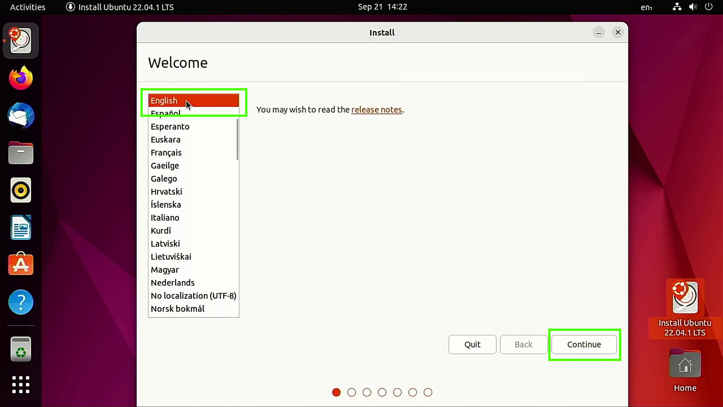Select Magyar language
Viewport: 723px width, 407px height.
pyautogui.click(x=194, y=270)
